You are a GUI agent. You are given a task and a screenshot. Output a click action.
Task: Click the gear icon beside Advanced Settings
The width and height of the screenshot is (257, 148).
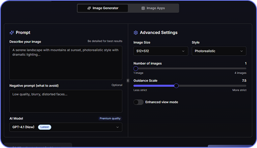pyautogui.click(x=136, y=33)
